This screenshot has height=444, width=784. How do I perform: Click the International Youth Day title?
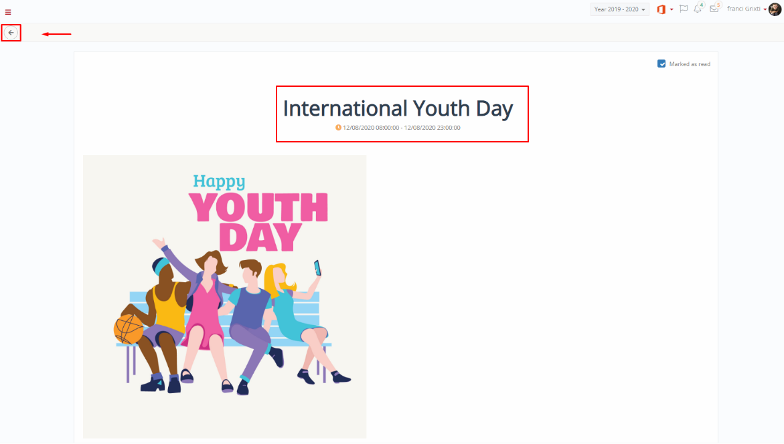pos(398,108)
